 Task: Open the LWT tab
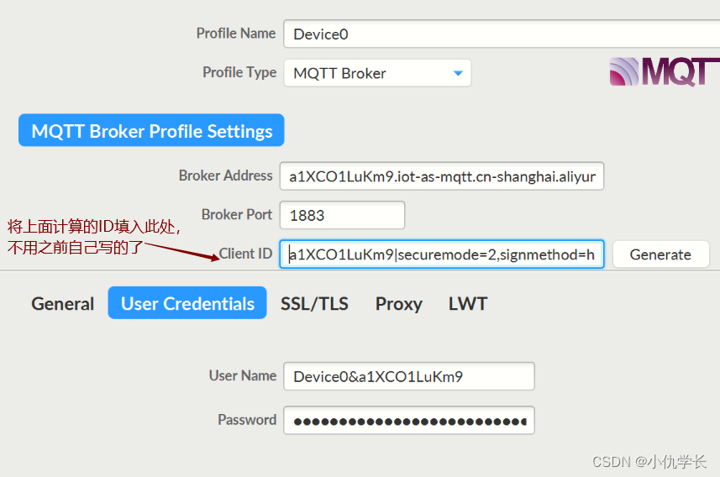468,303
